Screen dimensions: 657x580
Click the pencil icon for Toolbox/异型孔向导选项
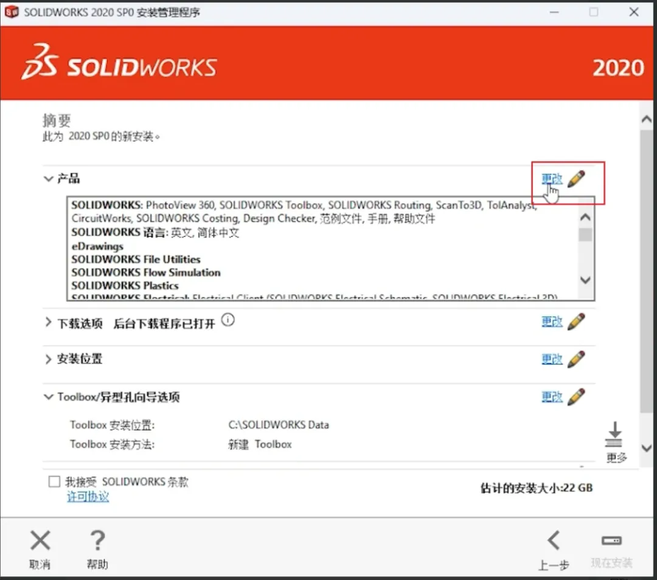(x=577, y=396)
